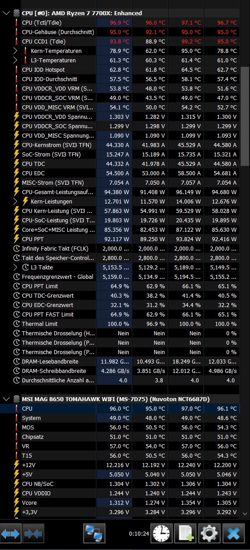The height and width of the screenshot is (550, 250).
Task: Expand the L3 Takte group
Action: 16,267
